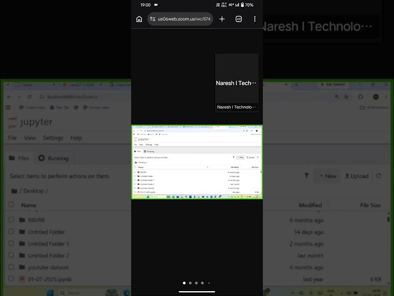Click the zoom magnifier icon in background Chrome
Viewport: 394px width, 296px height.
click(x=337, y=97)
